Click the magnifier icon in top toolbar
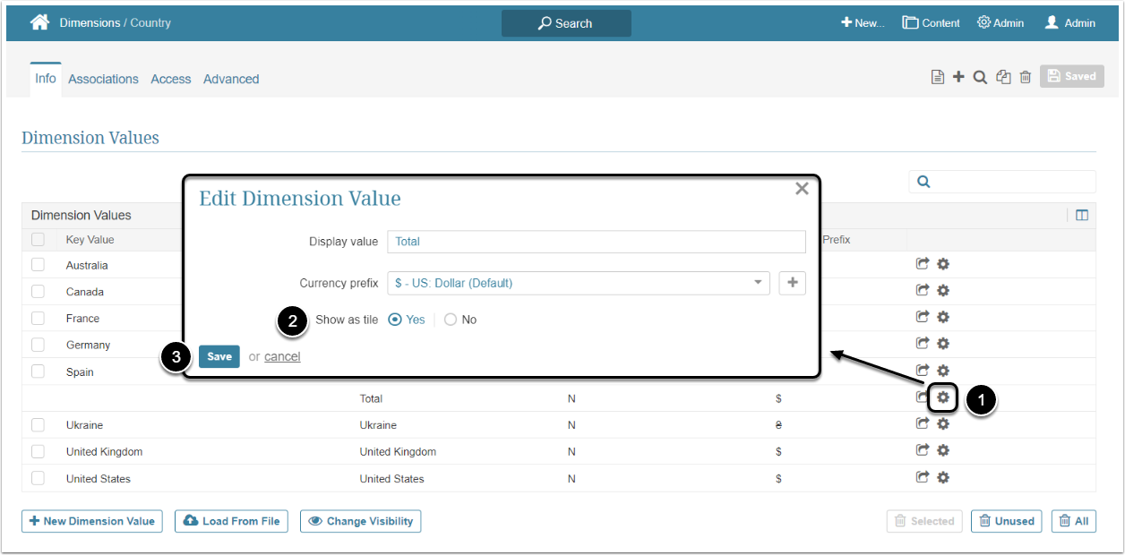1125x555 pixels. tap(980, 77)
